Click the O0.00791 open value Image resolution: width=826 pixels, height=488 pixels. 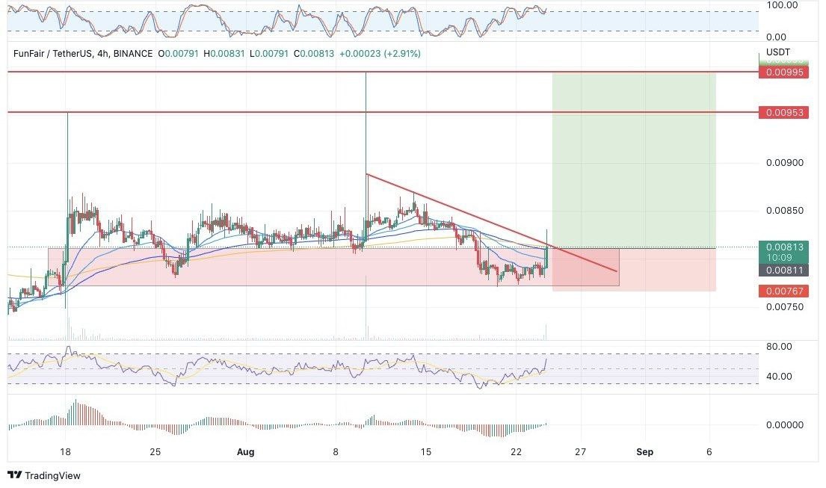coord(178,54)
